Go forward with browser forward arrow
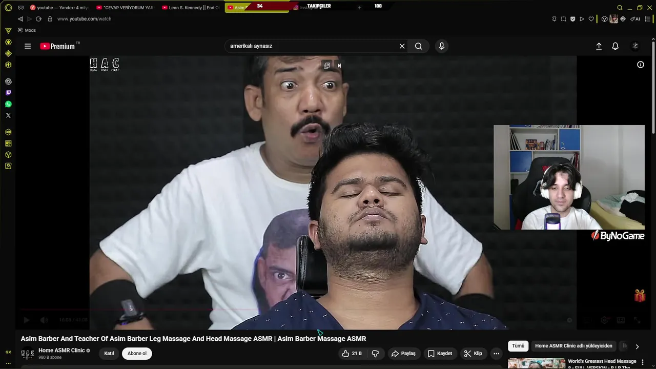The width and height of the screenshot is (656, 369). pyautogui.click(x=29, y=19)
